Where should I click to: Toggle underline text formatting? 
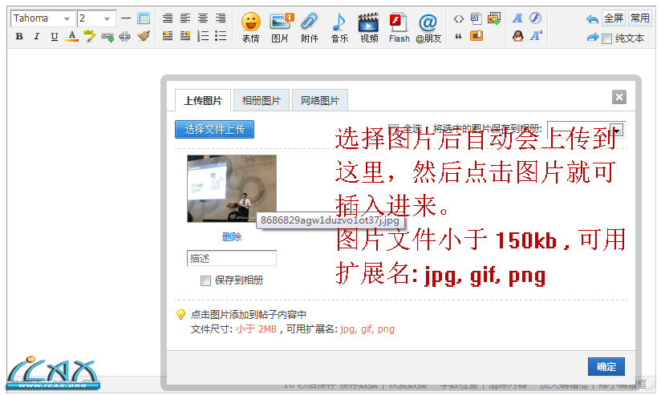coord(55,36)
